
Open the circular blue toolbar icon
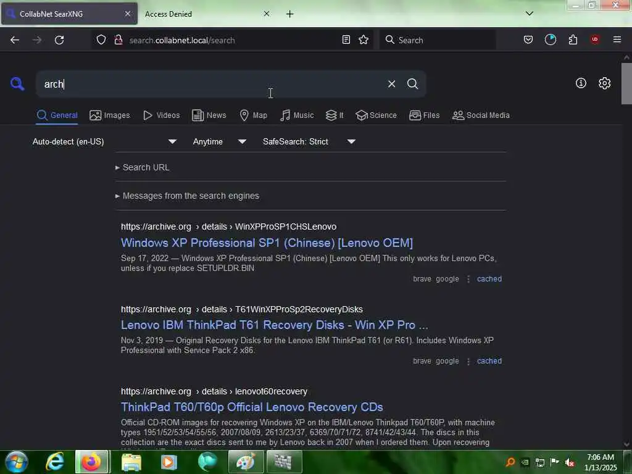pos(550,39)
